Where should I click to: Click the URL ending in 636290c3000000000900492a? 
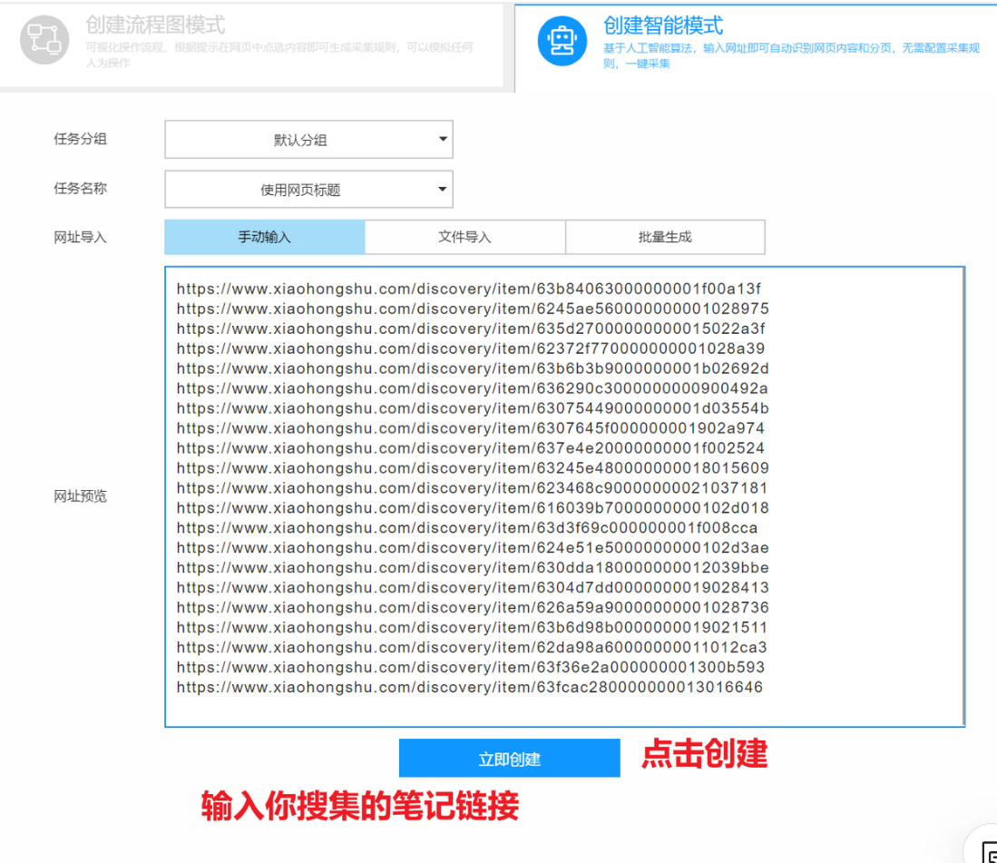pos(472,388)
